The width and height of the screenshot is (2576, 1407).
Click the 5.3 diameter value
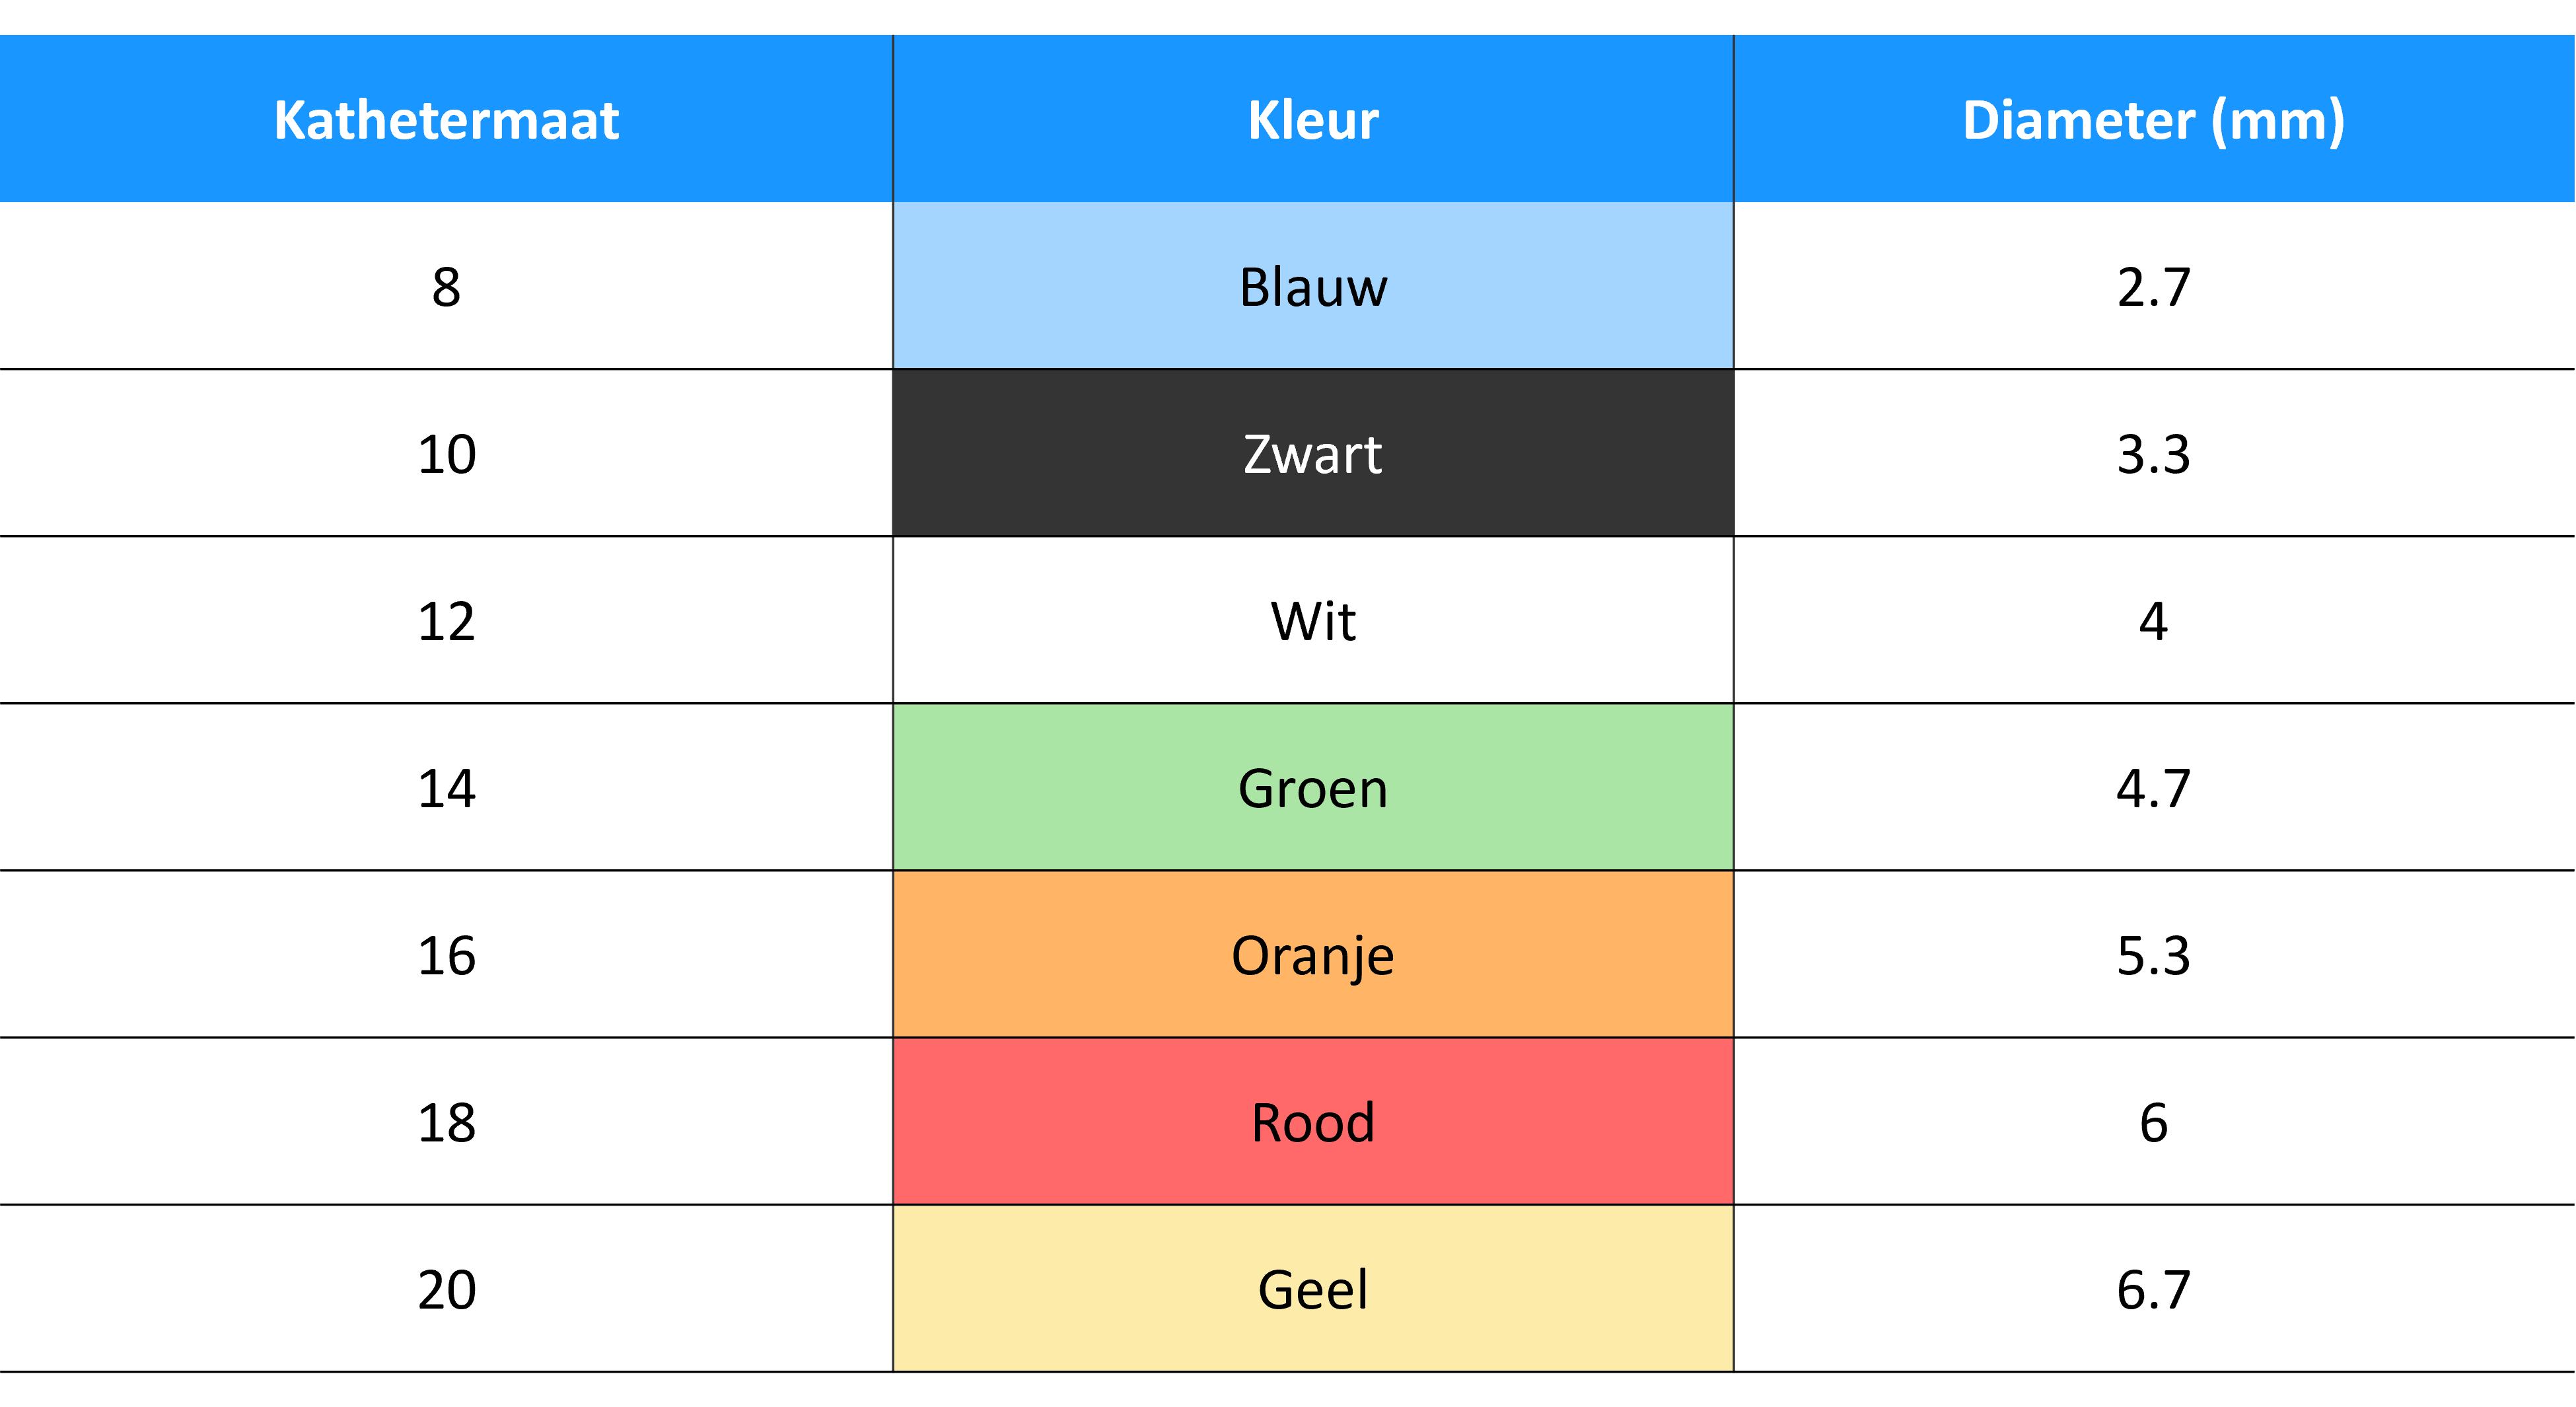point(2154,954)
